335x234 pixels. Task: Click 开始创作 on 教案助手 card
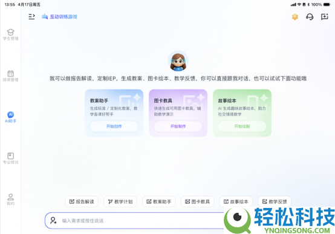114,126
